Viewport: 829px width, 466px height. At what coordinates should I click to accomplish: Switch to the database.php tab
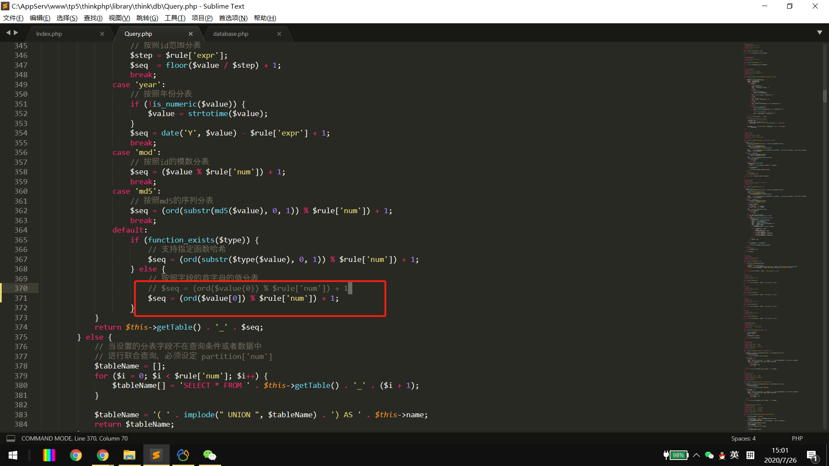(x=231, y=34)
